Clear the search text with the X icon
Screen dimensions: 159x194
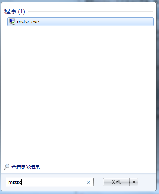[x=88, y=182]
